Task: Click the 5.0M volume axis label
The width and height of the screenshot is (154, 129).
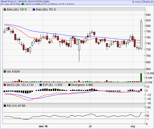Action: [x=149, y=78]
